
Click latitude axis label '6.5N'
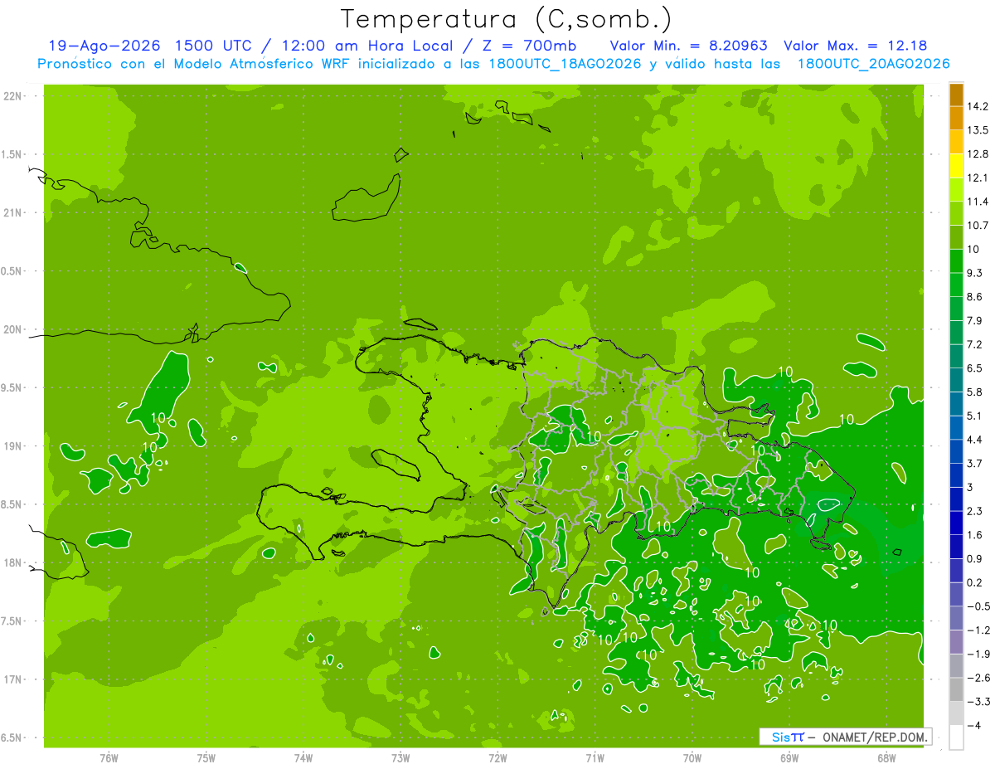click(12, 738)
